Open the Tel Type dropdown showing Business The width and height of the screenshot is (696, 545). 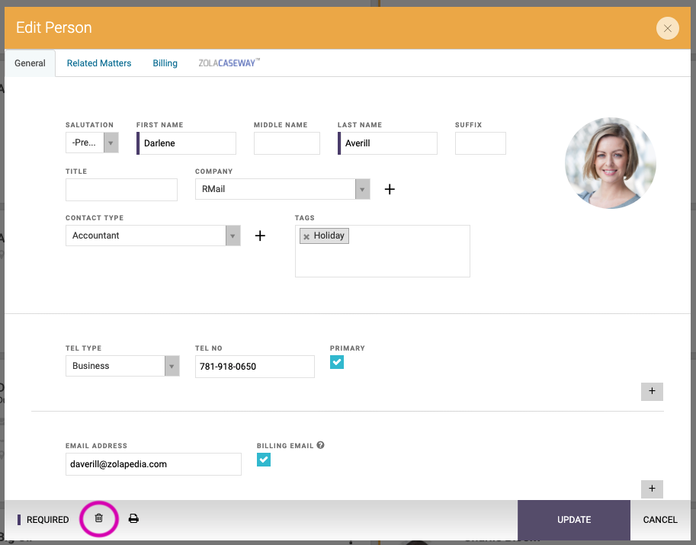pos(123,366)
